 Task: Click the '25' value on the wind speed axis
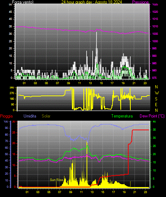coord(10,41)
